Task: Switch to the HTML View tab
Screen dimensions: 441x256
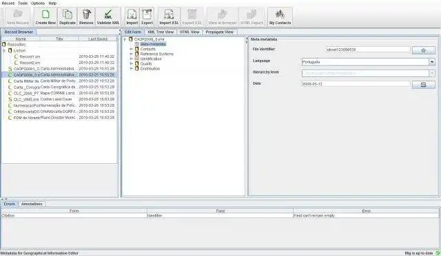Action: coord(189,32)
